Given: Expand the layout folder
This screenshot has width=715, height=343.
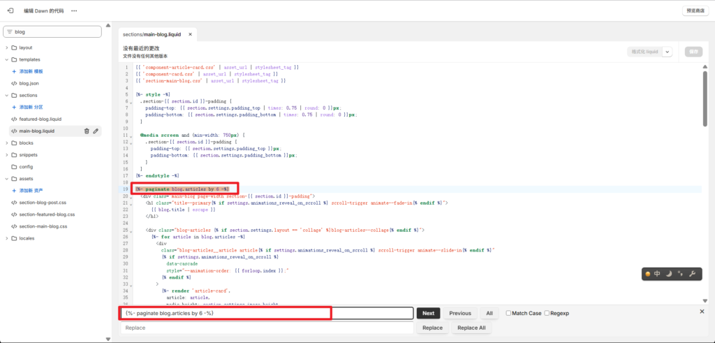Looking at the screenshot, I should [x=6, y=48].
